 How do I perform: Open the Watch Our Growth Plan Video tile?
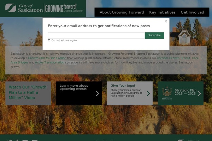tap(28, 93)
